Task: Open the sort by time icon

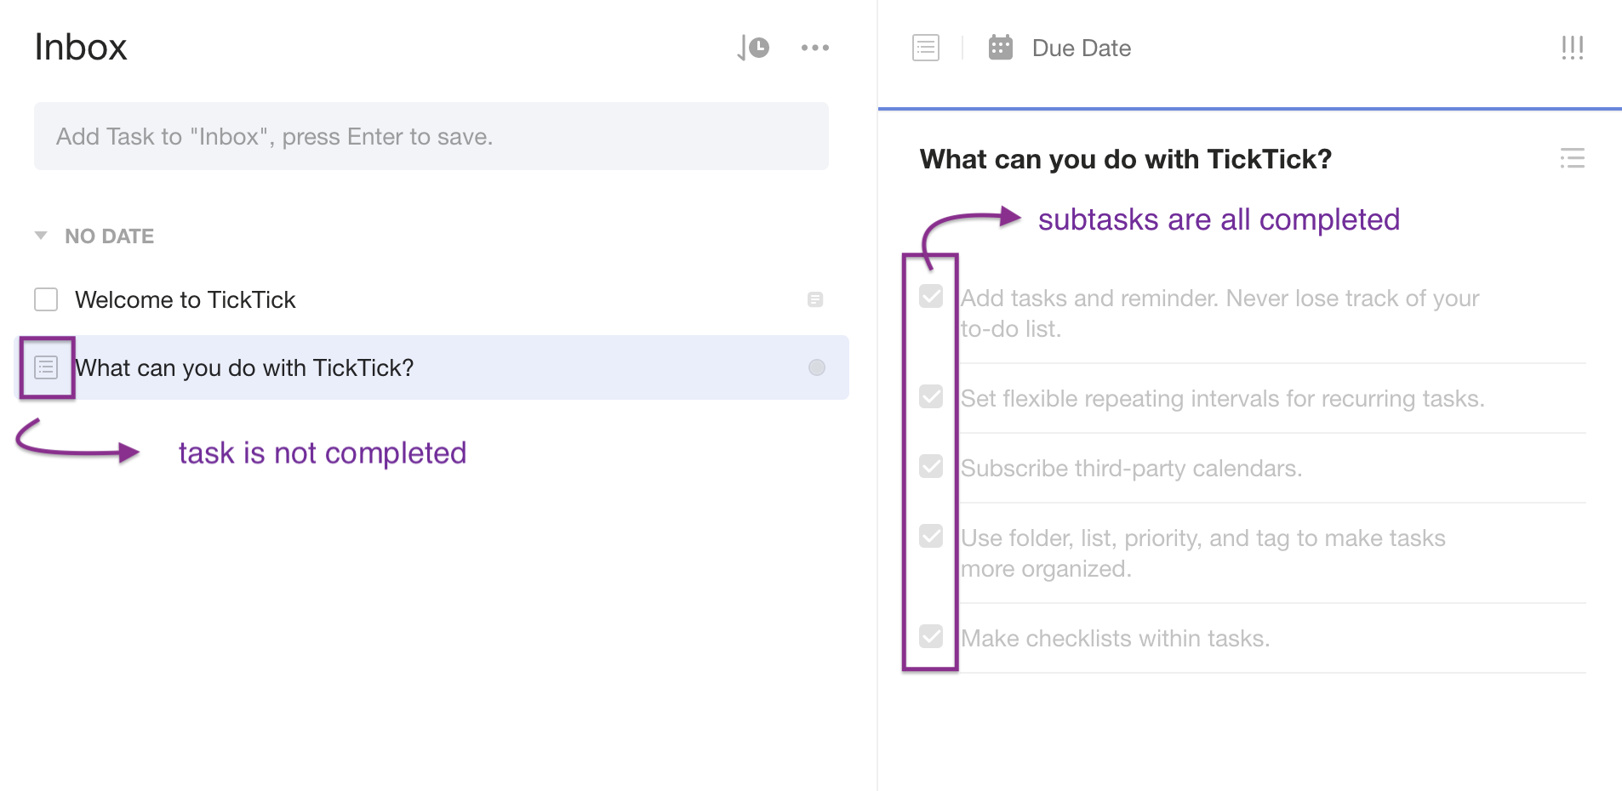Action: [x=753, y=48]
